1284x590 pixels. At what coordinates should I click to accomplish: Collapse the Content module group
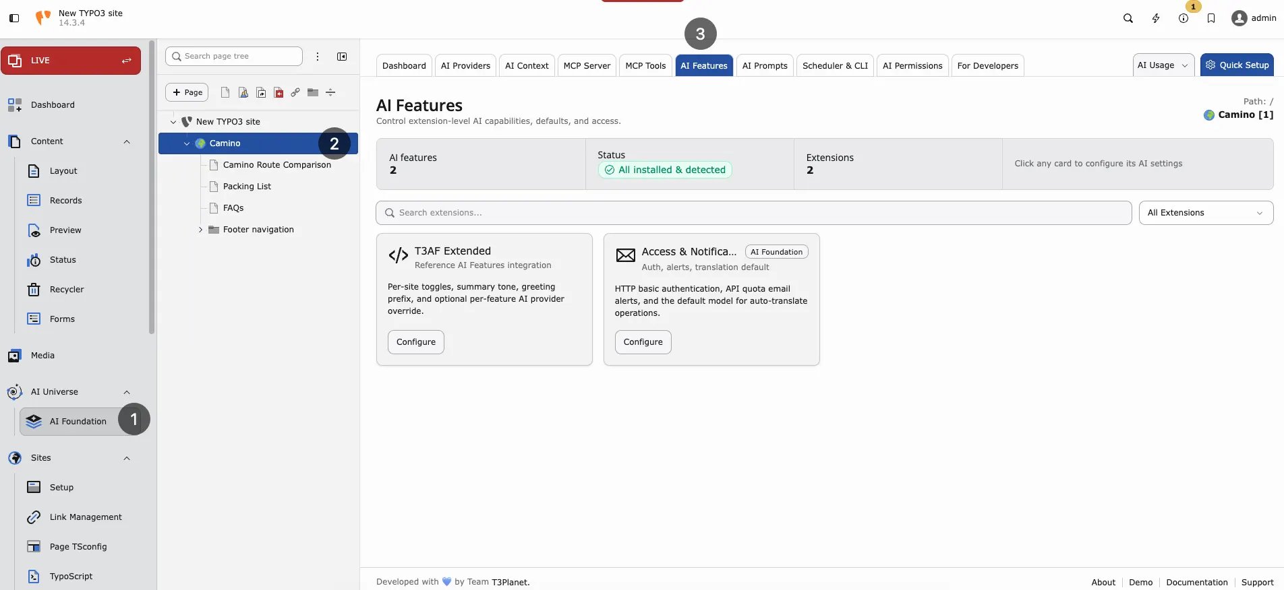click(127, 141)
